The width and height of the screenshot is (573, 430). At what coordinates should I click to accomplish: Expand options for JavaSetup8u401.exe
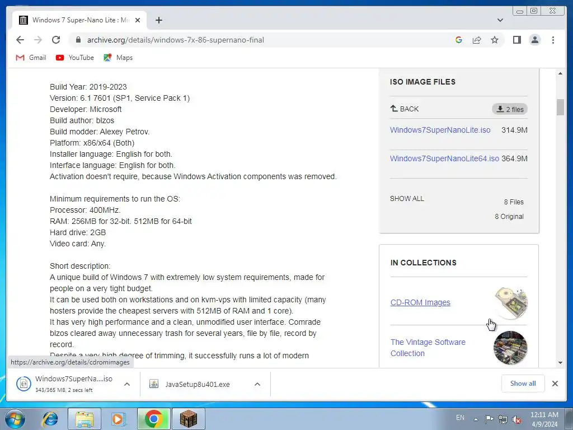(x=257, y=384)
